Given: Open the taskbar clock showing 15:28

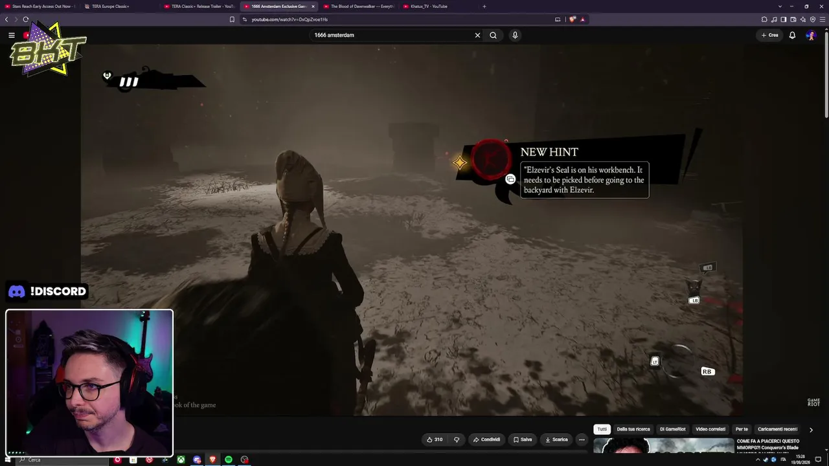Looking at the screenshot, I should pos(800,460).
